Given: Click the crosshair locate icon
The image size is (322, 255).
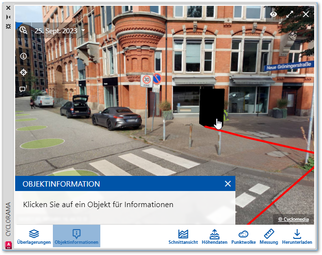Looking at the screenshot, I should 23,72.
